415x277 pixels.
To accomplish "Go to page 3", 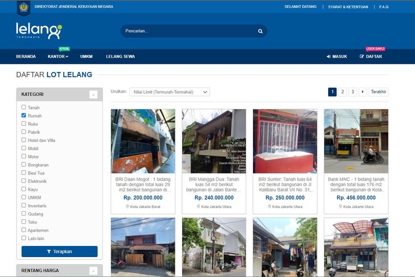I will (x=352, y=92).
